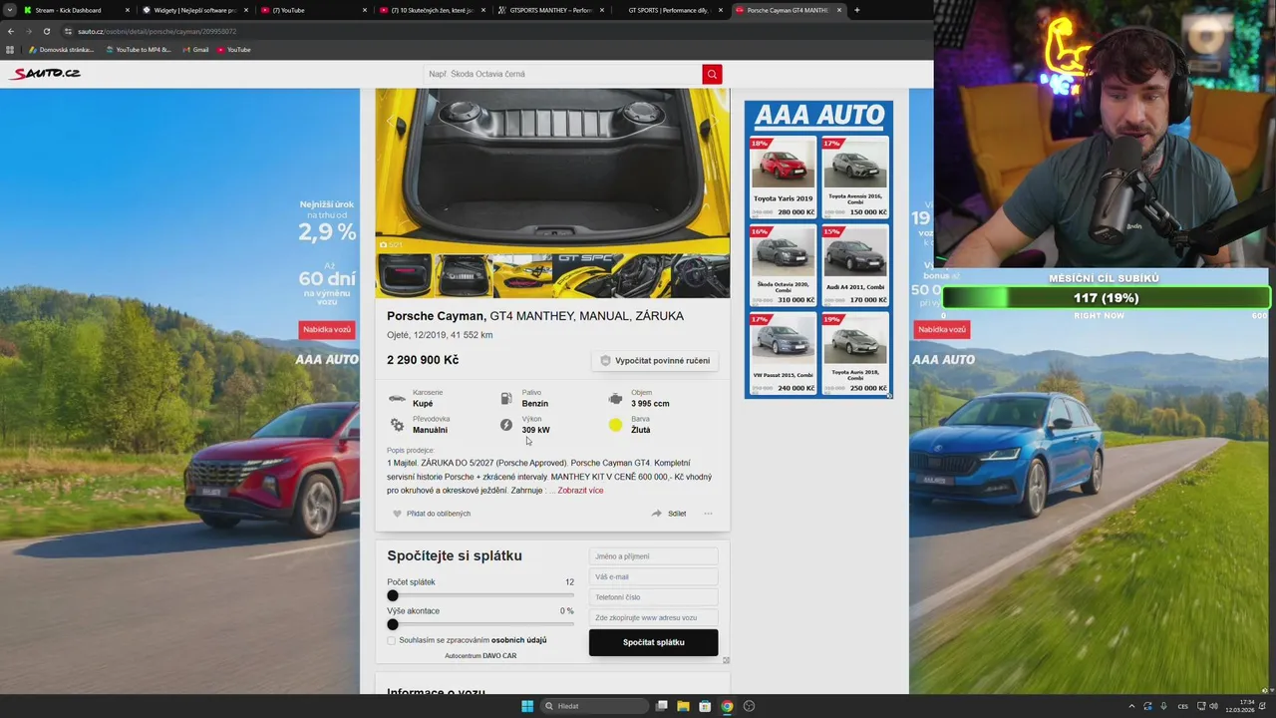Screen dimensions: 1276x718
Task: Click the car body icon next to Kupé
Action: click(397, 399)
